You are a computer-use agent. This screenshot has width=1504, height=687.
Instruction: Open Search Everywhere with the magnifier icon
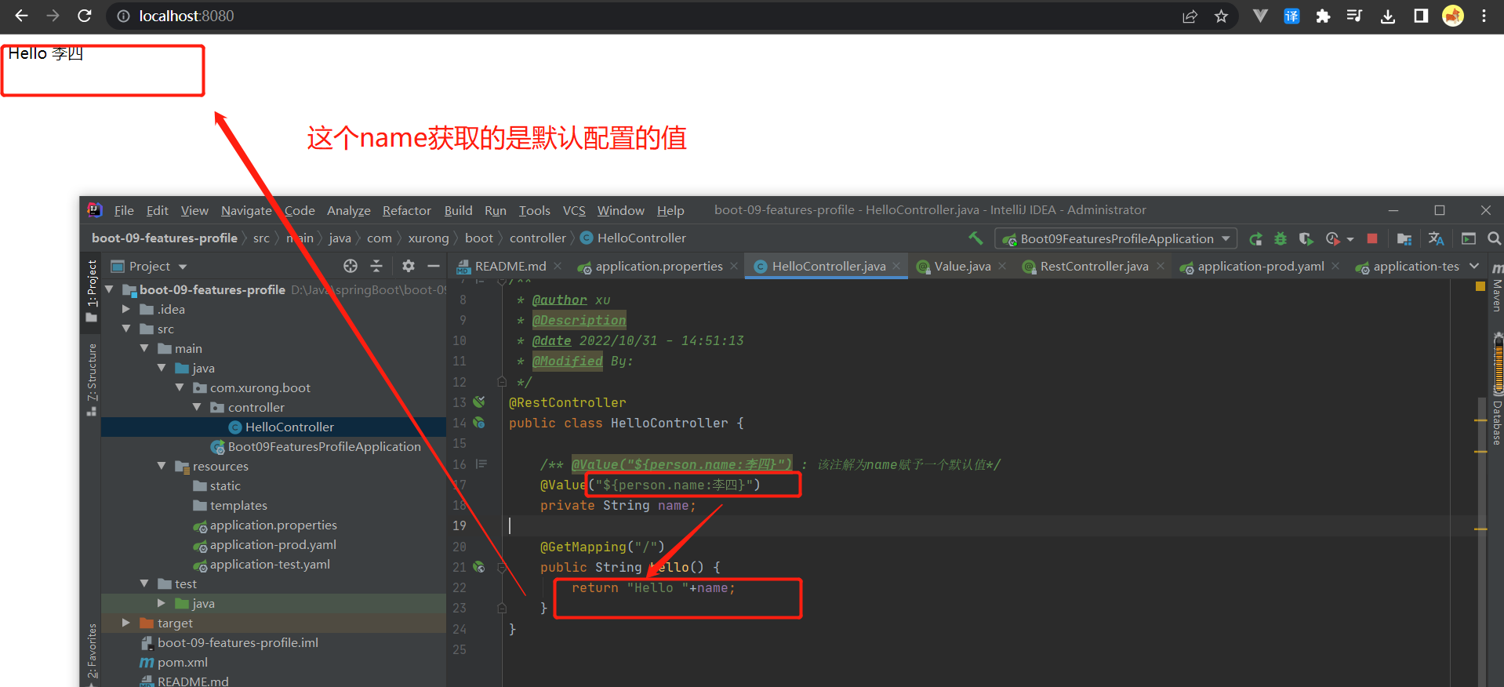coord(1494,238)
